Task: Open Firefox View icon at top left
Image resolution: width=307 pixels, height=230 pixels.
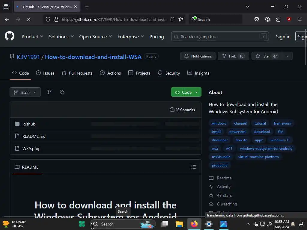Action: [x=6, y=7]
